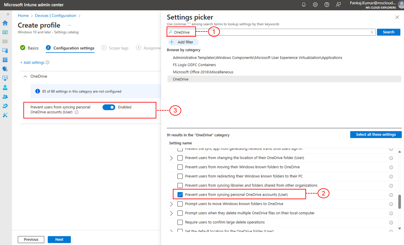Select the OneDrive category
The height and width of the screenshot is (245, 404).
click(x=284, y=79)
